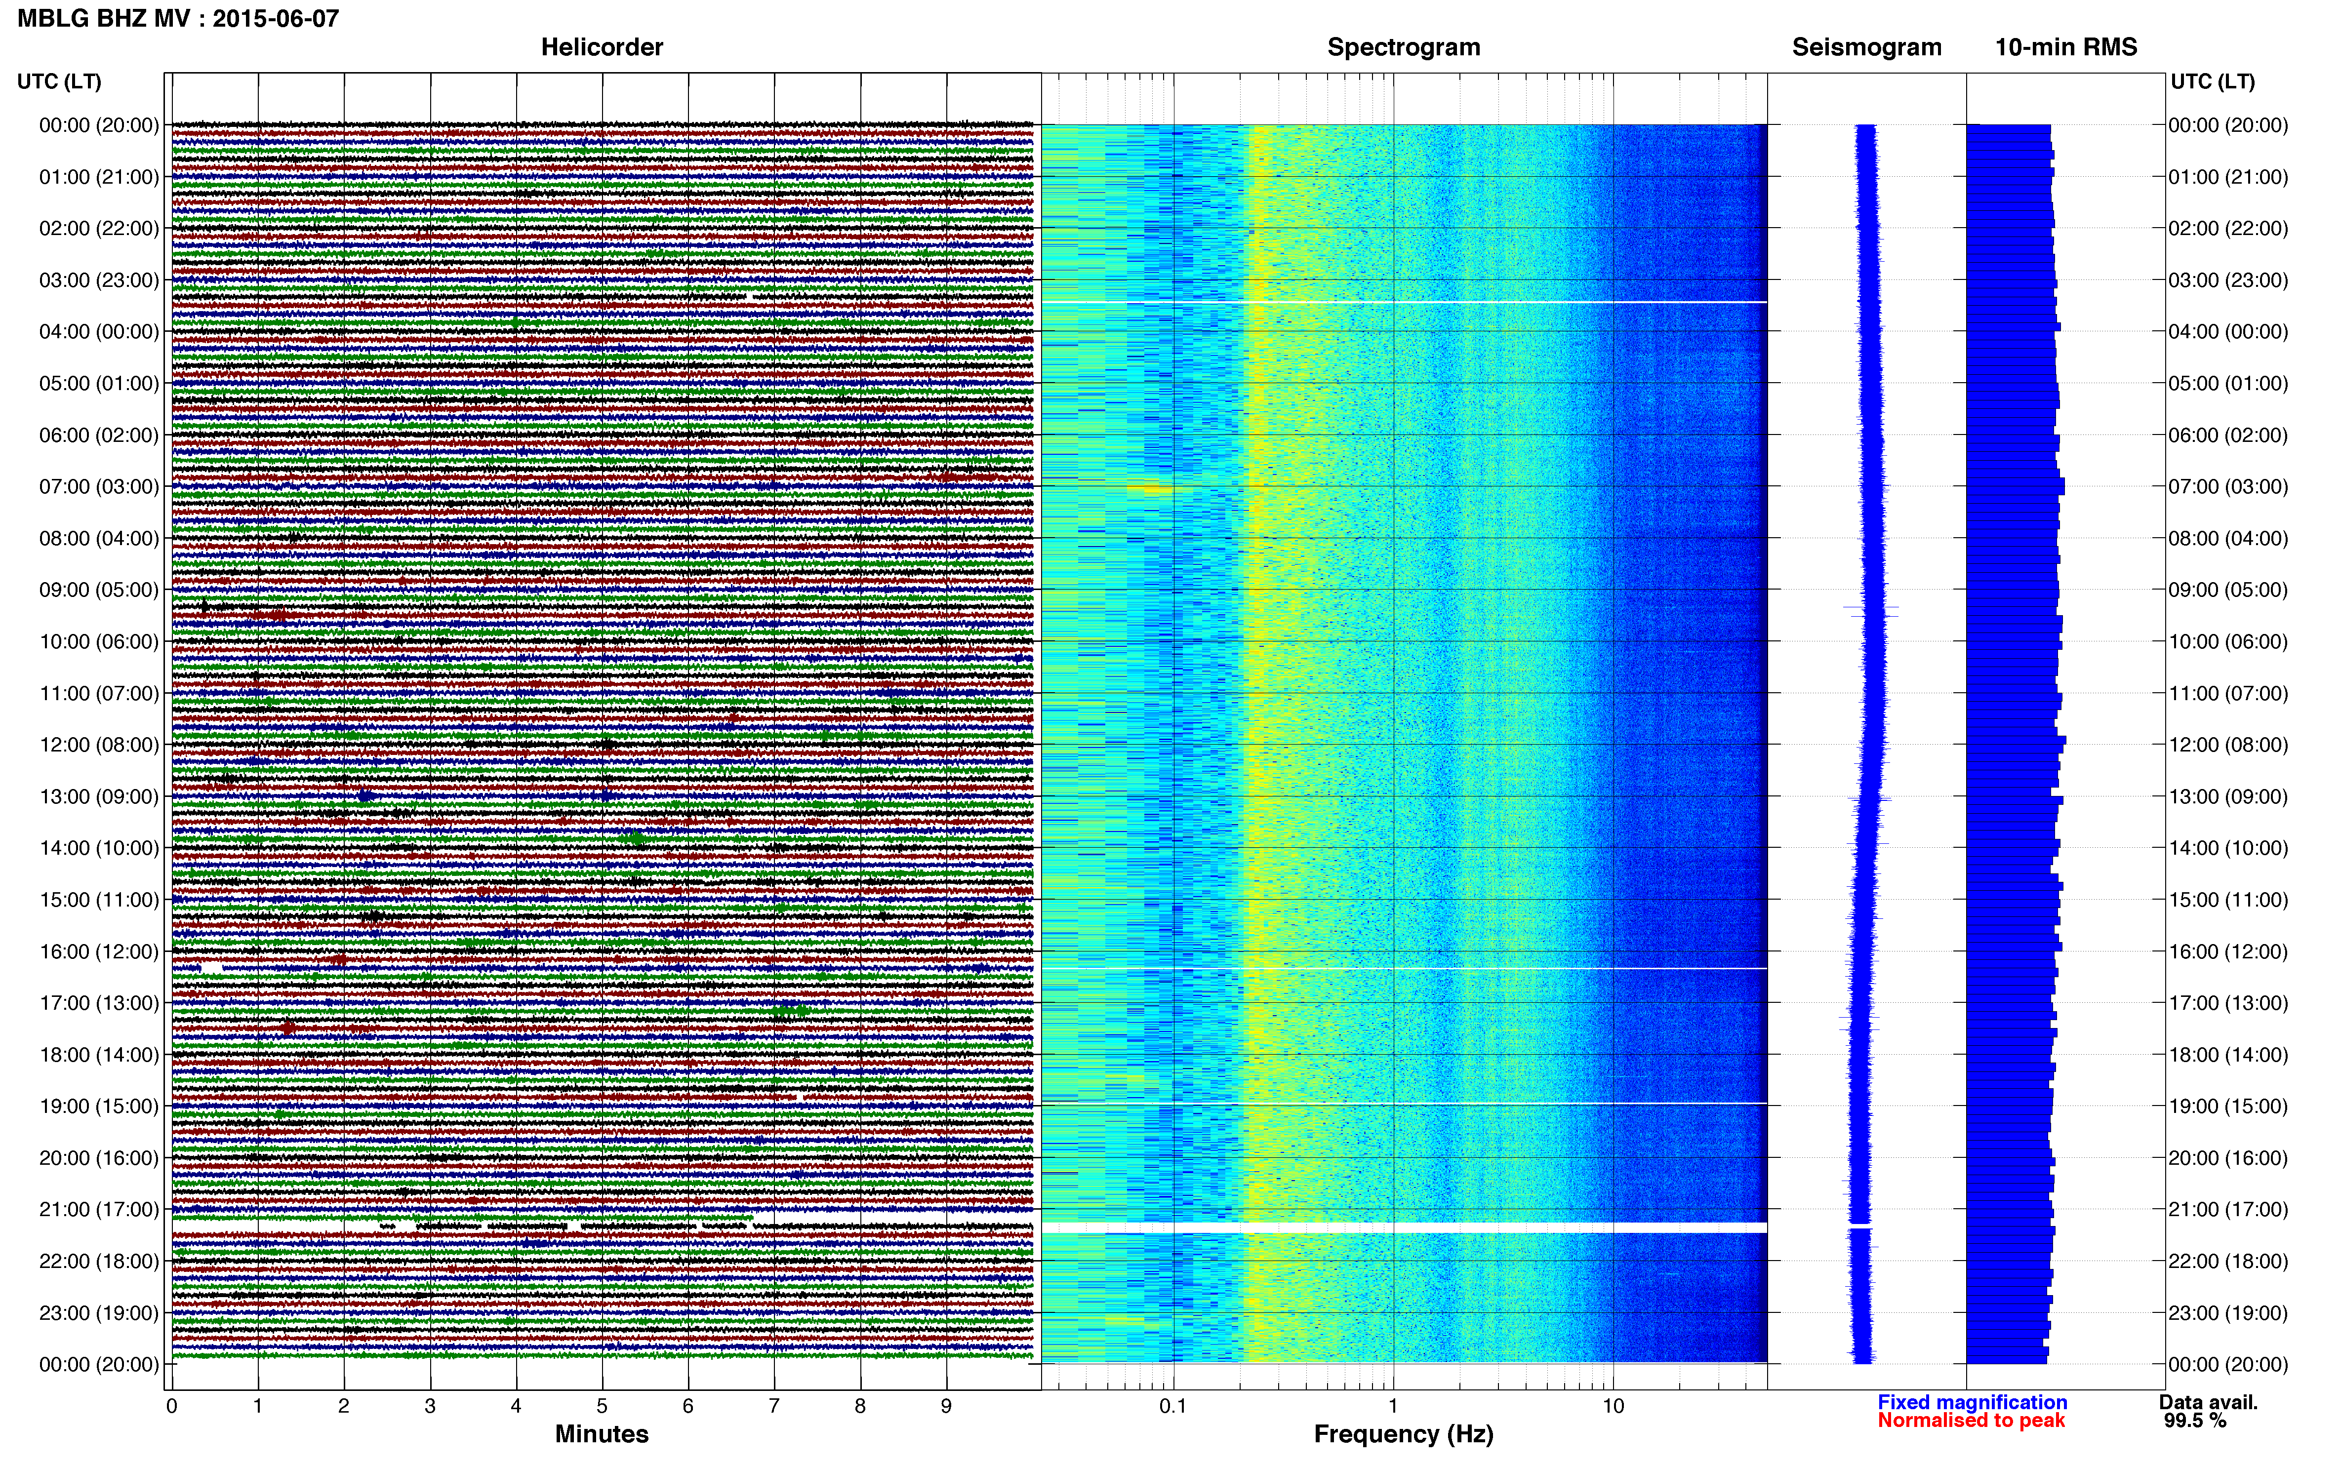Click "14:00 (10:00)" on the RMS-side time axis

coord(2229,848)
